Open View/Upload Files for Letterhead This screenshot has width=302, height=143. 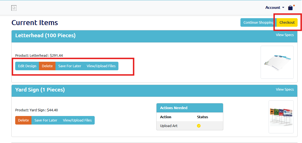[x=101, y=66]
